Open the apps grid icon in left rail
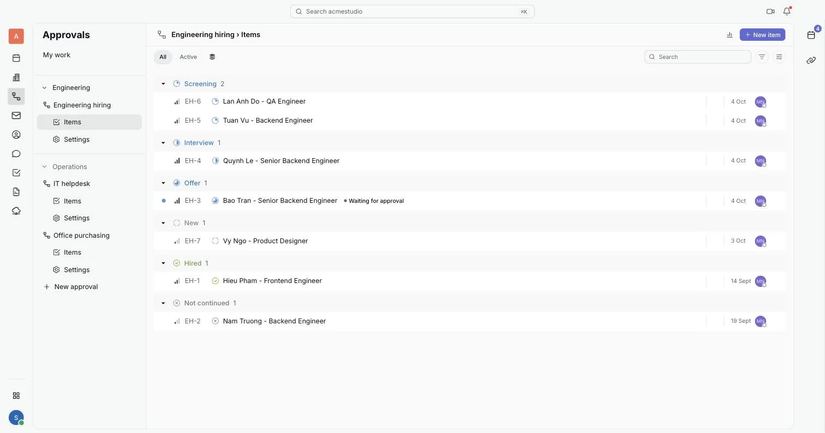Screen dimensions: 825x433 [x=16, y=395]
